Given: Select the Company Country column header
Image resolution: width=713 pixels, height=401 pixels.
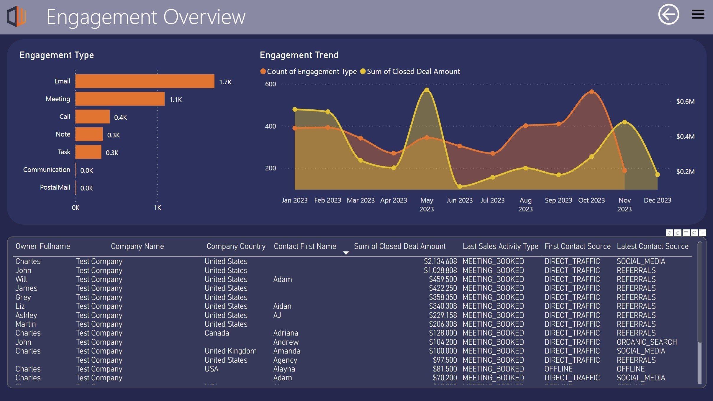Looking at the screenshot, I should pyautogui.click(x=236, y=246).
